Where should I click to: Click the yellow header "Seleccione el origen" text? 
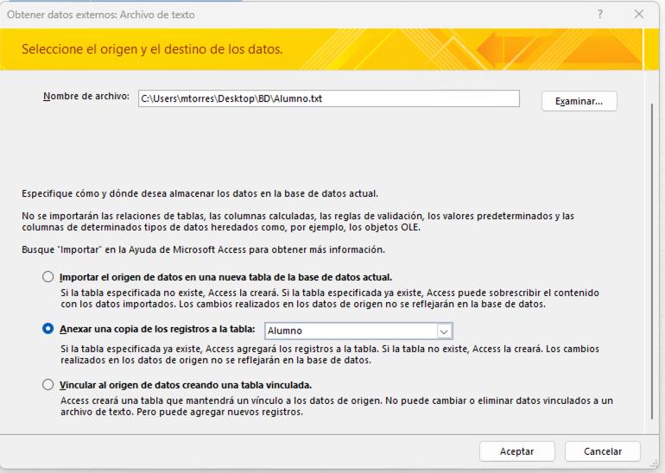tap(152, 49)
